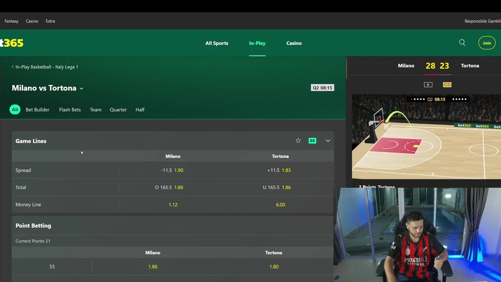
Task: Click the Join button
Action: (x=487, y=43)
